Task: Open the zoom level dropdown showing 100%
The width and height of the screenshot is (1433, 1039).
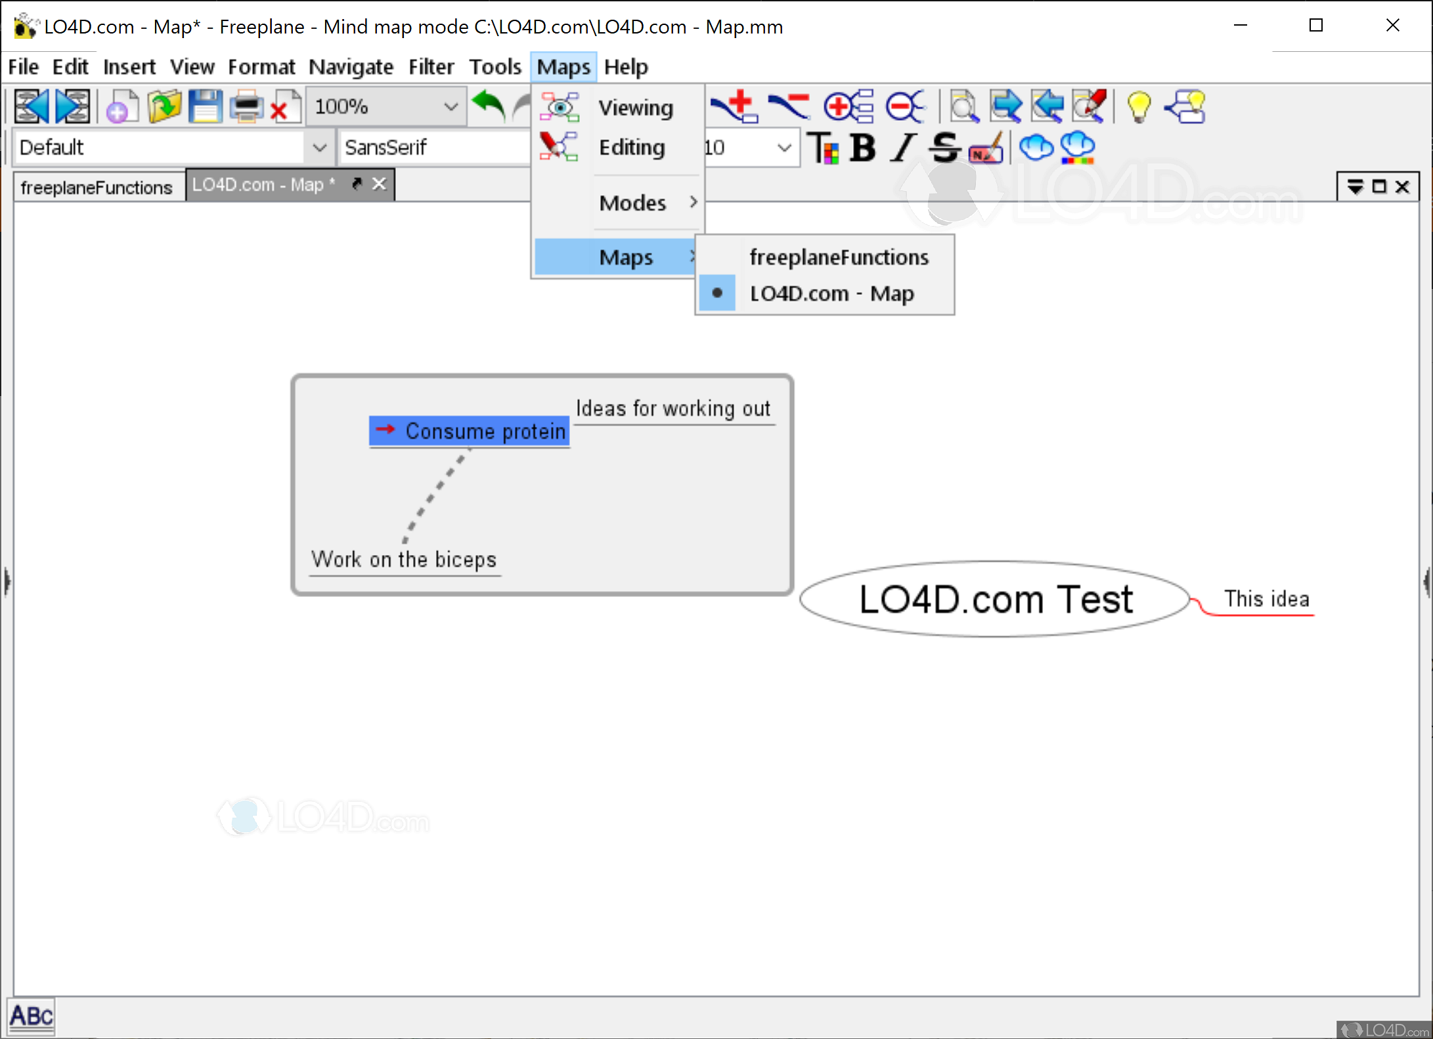Action: tap(386, 106)
